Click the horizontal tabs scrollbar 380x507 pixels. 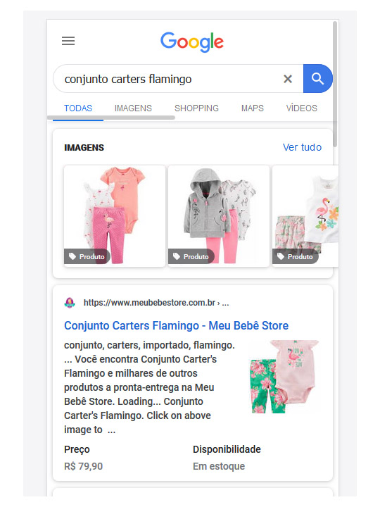click(111, 118)
